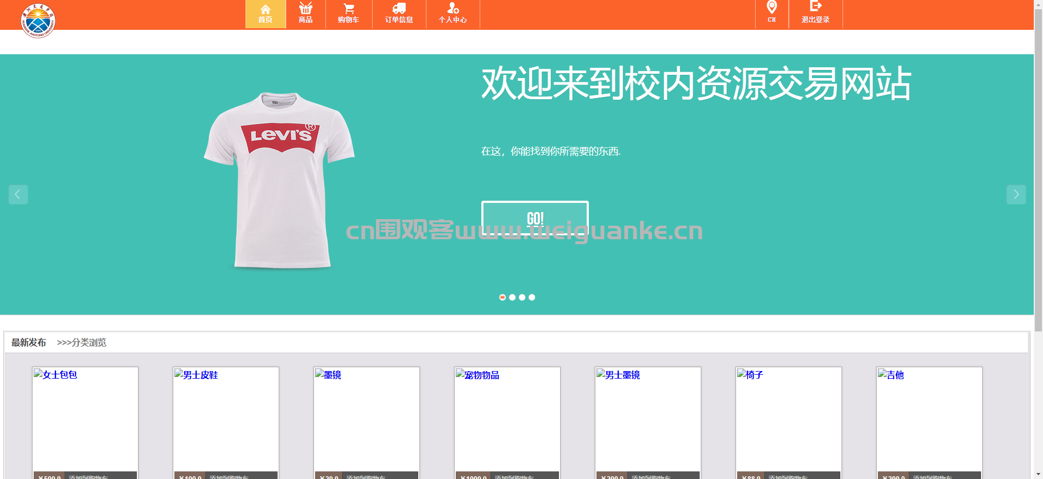Show the previous carousel slide arrow
The image size is (1043, 479).
[x=18, y=194]
